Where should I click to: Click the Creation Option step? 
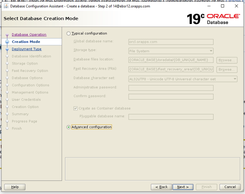25,107
